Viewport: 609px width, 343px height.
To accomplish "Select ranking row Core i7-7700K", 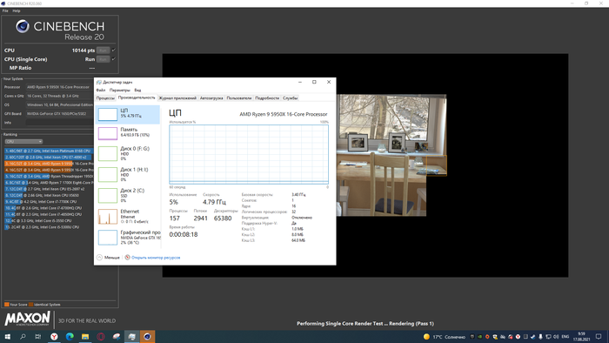I will [x=49, y=202].
